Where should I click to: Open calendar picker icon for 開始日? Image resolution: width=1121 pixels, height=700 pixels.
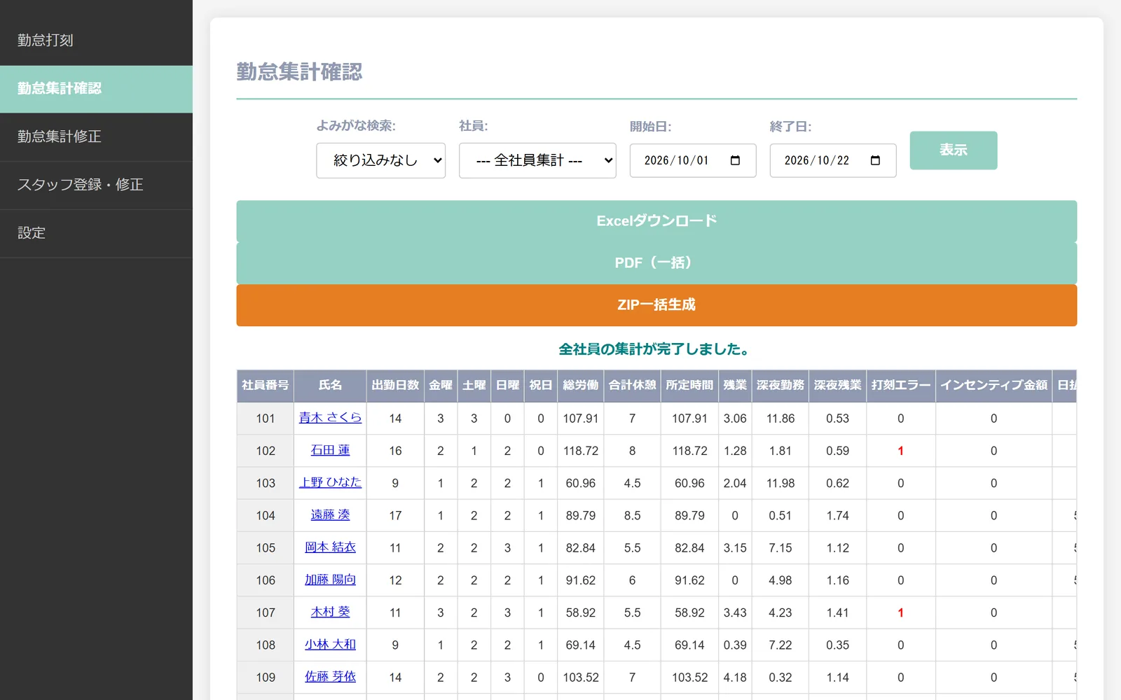coord(735,160)
